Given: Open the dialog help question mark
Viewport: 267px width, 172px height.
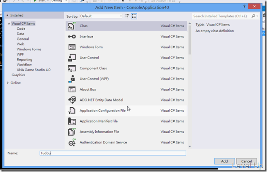Looking at the screenshot, I should pyautogui.click(x=244, y=7).
